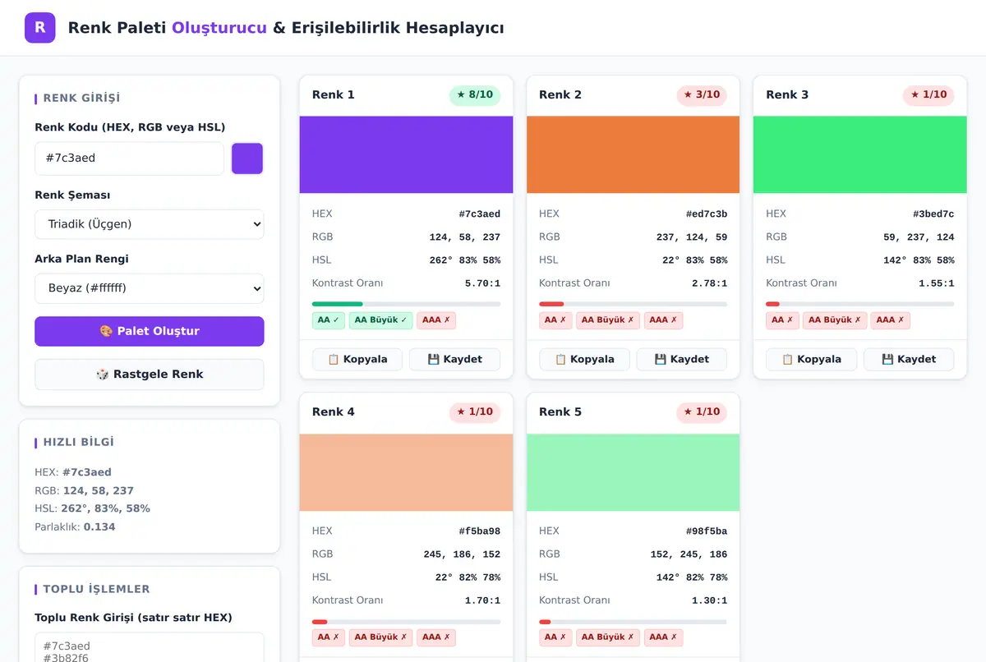This screenshot has height=662, width=986.
Task: Click the HEX value #f5ba98
Action: coord(479,531)
